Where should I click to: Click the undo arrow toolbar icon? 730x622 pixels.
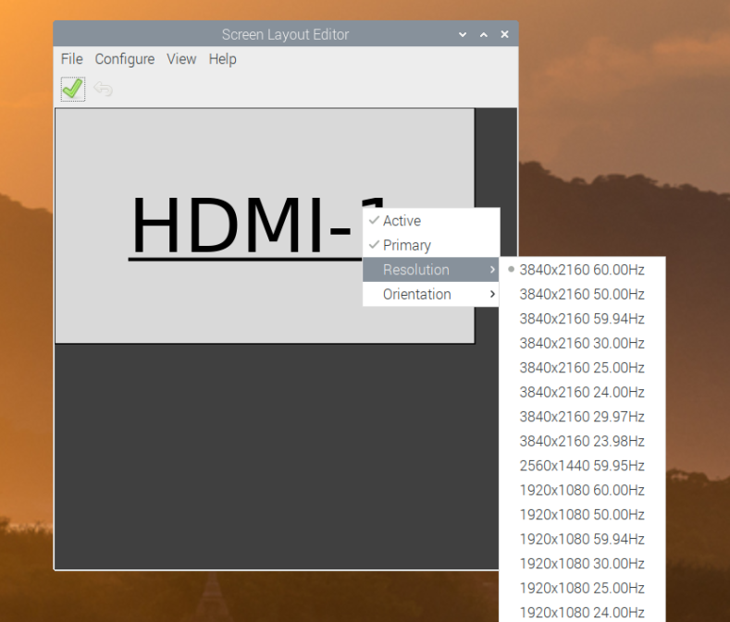[x=103, y=89]
